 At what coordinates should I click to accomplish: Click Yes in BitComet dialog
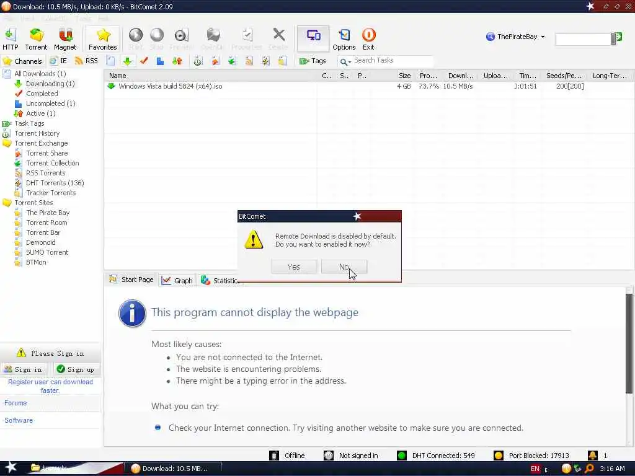pyautogui.click(x=293, y=267)
